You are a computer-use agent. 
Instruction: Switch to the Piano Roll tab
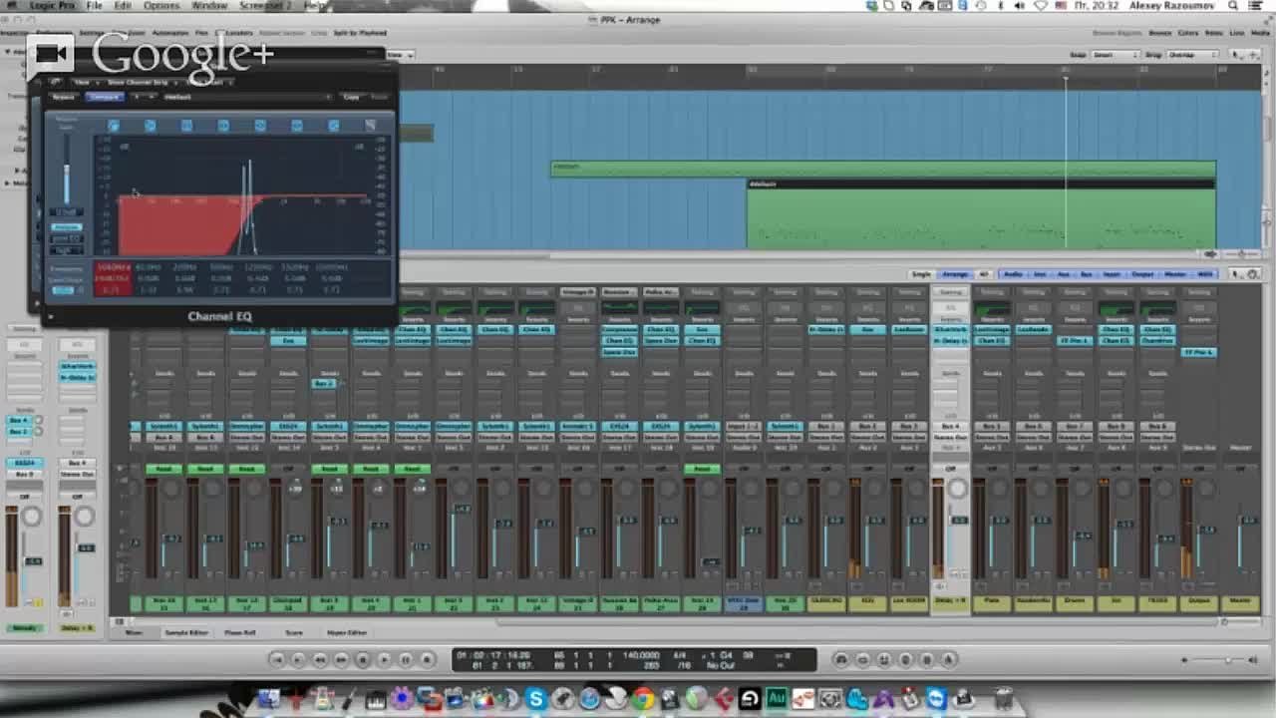(x=240, y=632)
